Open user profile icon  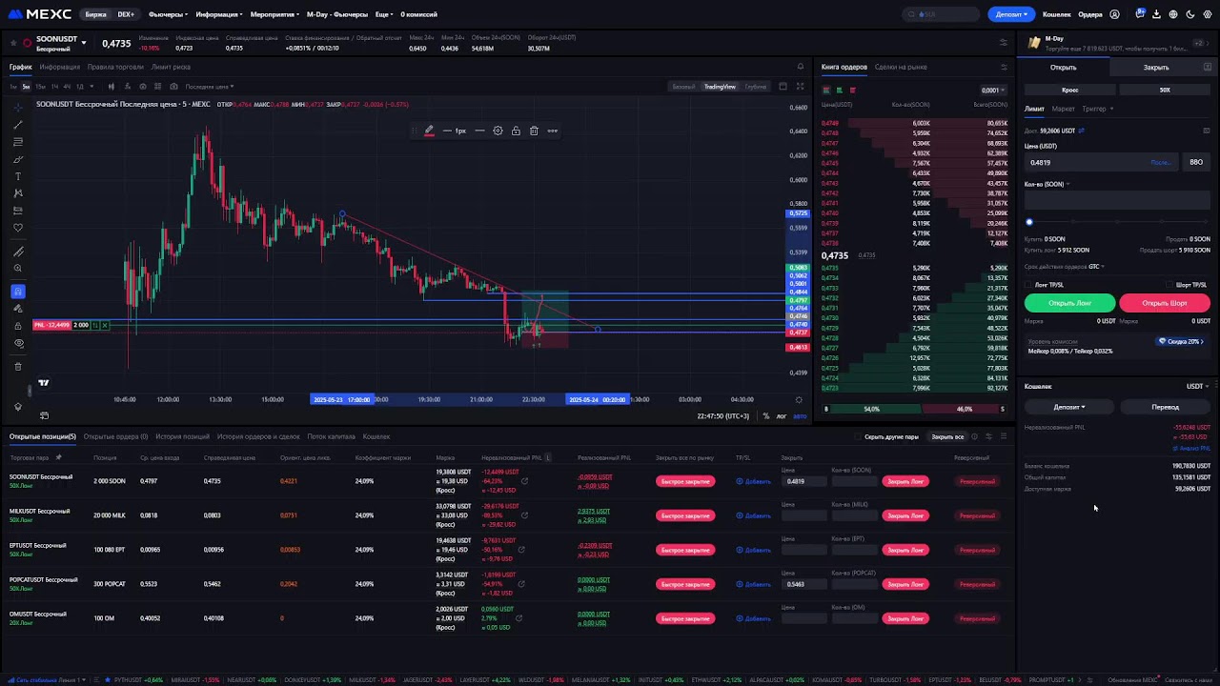click(1115, 14)
